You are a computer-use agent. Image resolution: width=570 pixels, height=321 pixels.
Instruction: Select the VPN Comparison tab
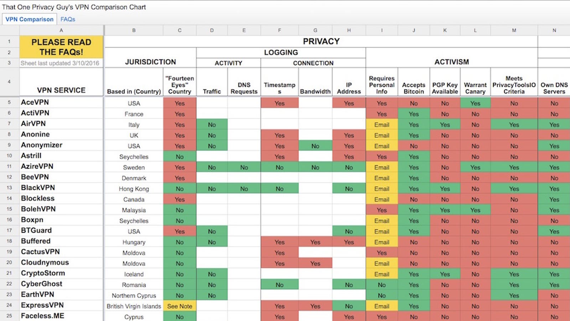(30, 19)
